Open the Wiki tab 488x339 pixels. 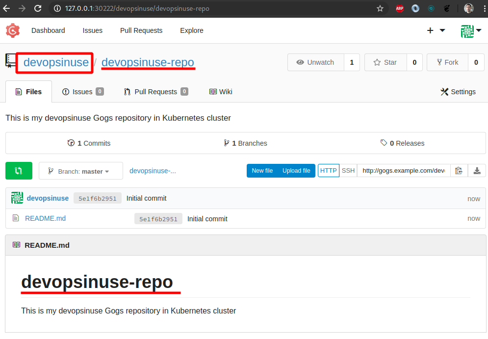pyautogui.click(x=221, y=92)
